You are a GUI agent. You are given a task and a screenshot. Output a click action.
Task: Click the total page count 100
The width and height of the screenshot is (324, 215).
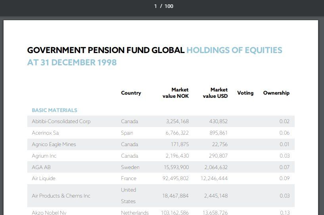169,6
